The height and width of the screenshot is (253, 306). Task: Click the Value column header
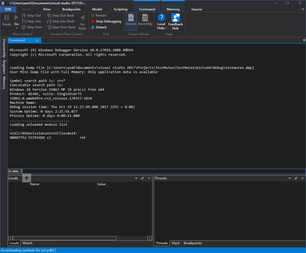pos(101,184)
